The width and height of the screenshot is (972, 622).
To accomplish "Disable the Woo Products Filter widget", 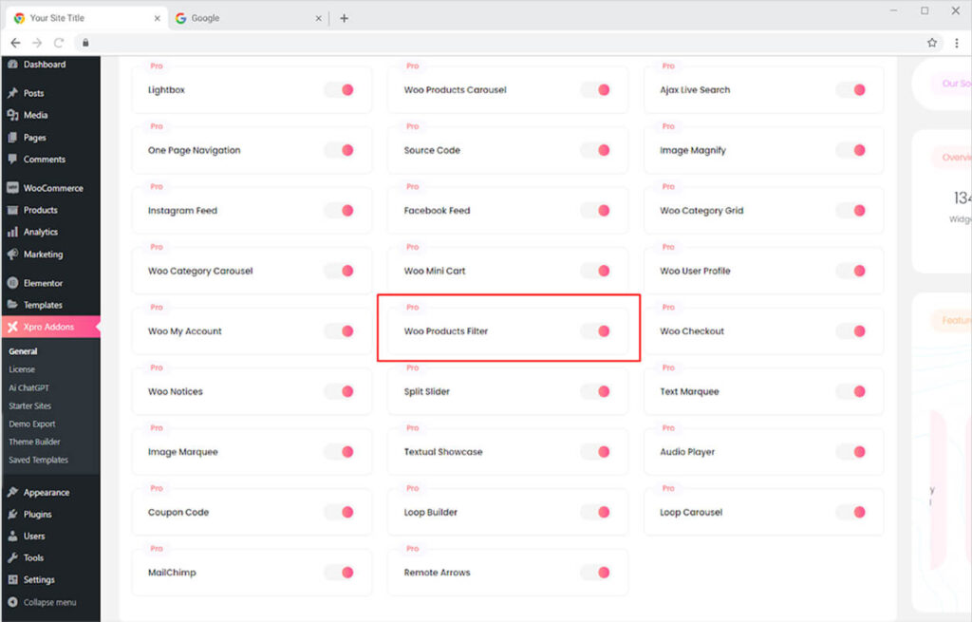I will point(597,330).
